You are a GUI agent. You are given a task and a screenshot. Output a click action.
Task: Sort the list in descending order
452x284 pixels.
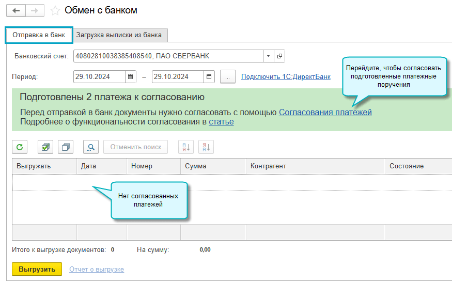[206, 147]
